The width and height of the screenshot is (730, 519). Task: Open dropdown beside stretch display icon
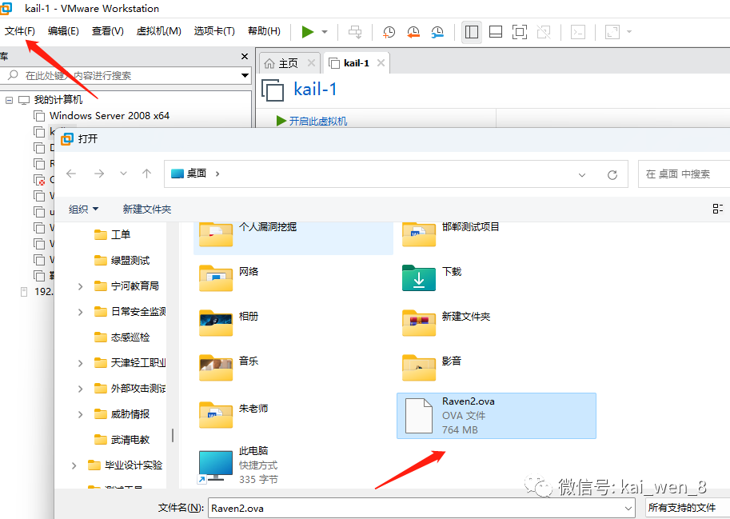tap(629, 32)
